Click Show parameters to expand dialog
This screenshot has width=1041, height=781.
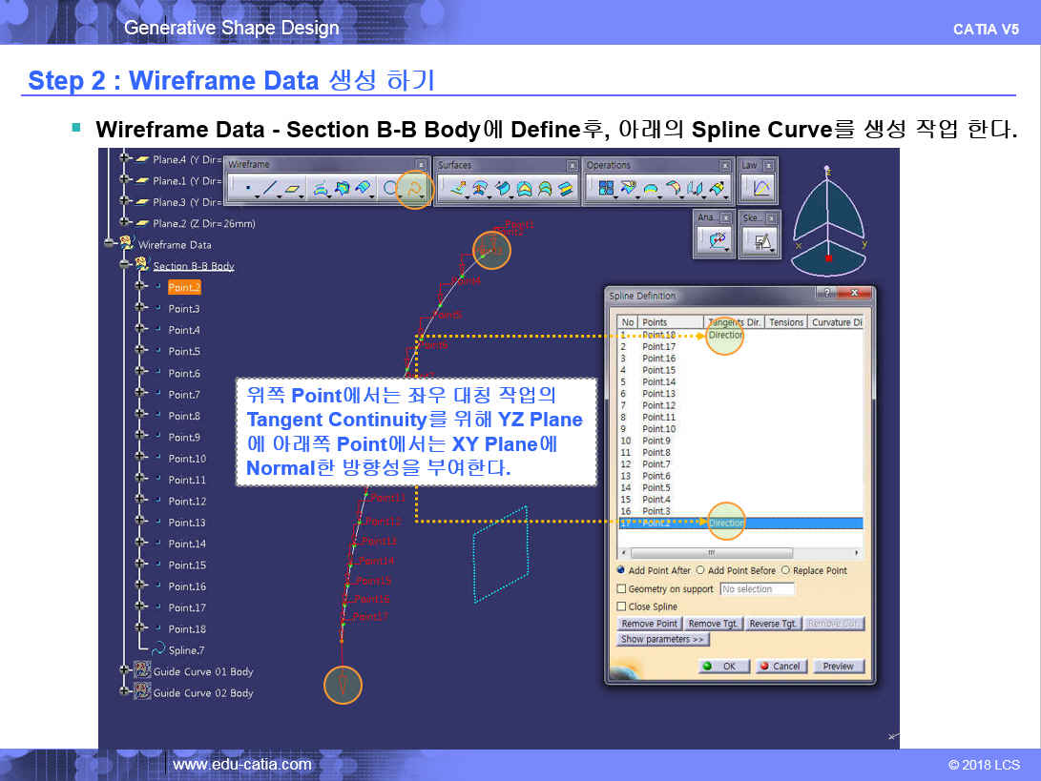pos(662,639)
